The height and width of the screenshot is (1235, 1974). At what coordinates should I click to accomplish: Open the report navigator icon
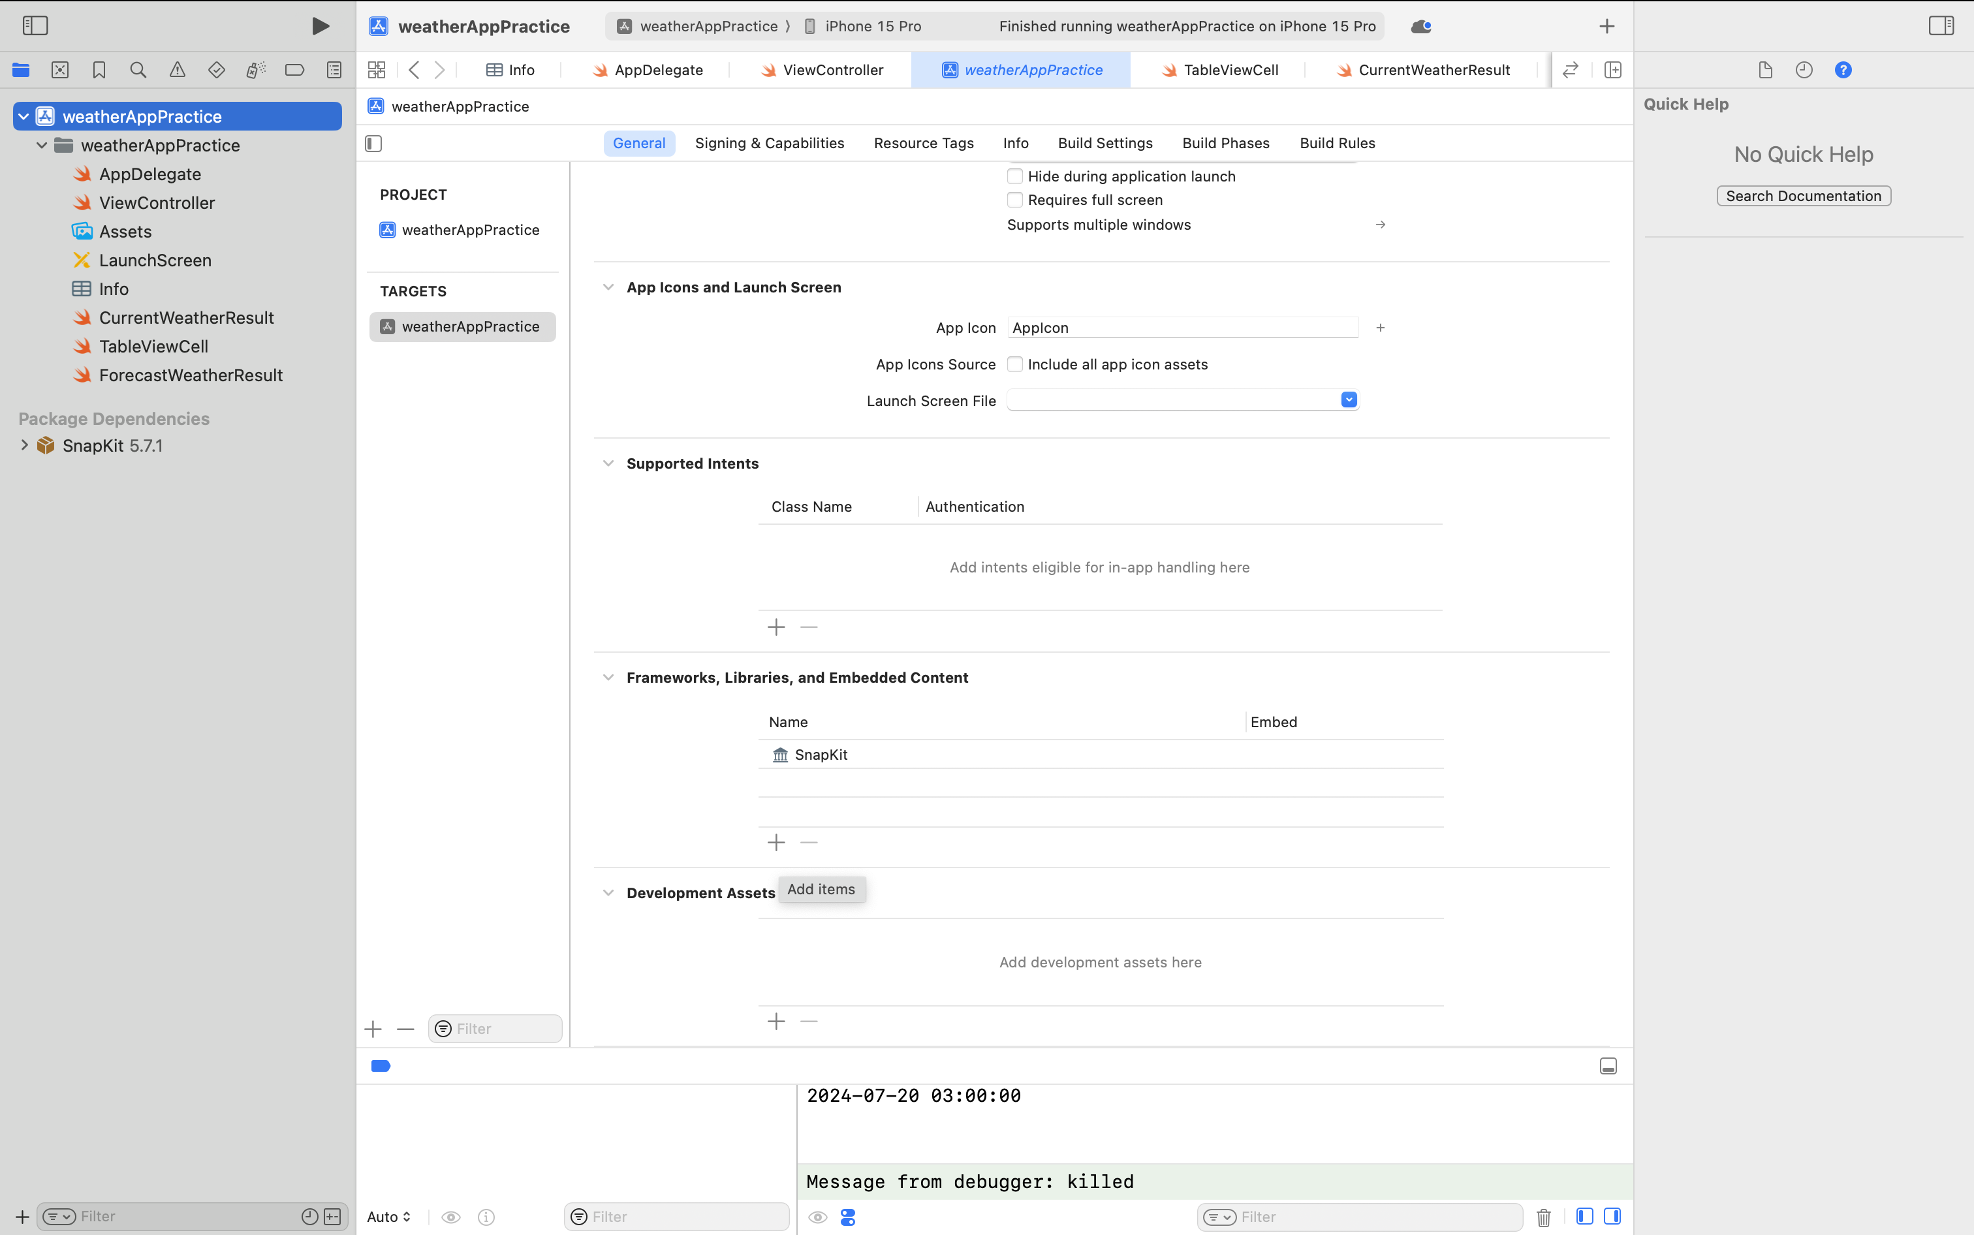334,70
